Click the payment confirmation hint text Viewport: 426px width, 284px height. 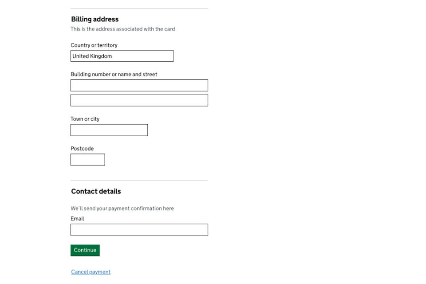click(x=122, y=209)
